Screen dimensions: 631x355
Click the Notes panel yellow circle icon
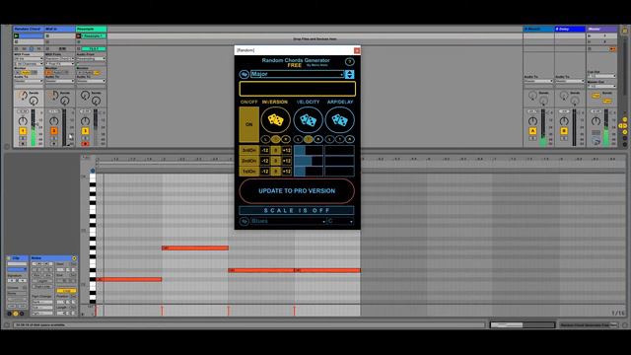coord(74,258)
